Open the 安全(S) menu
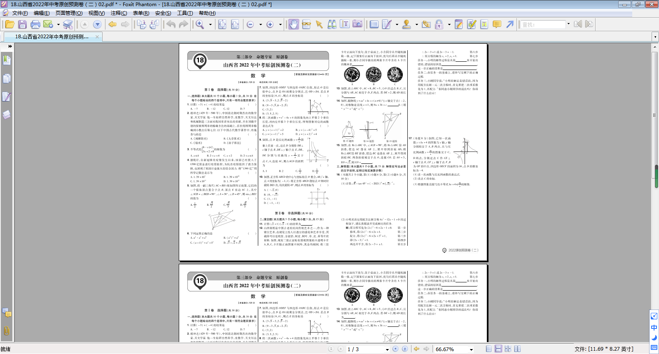 (x=163, y=13)
